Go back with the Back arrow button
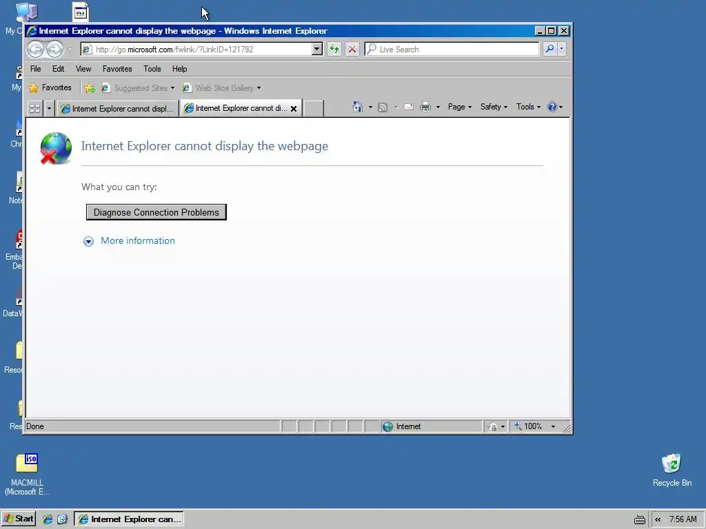This screenshot has width=706, height=529. click(x=36, y=49)
